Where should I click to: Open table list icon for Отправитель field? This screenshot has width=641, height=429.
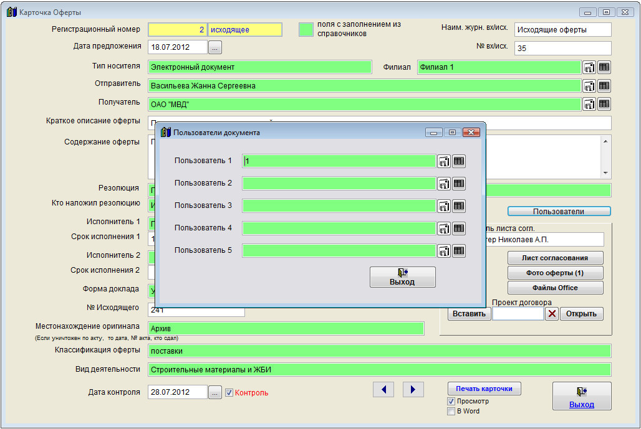pyautogui.click(x=604, y=86)
